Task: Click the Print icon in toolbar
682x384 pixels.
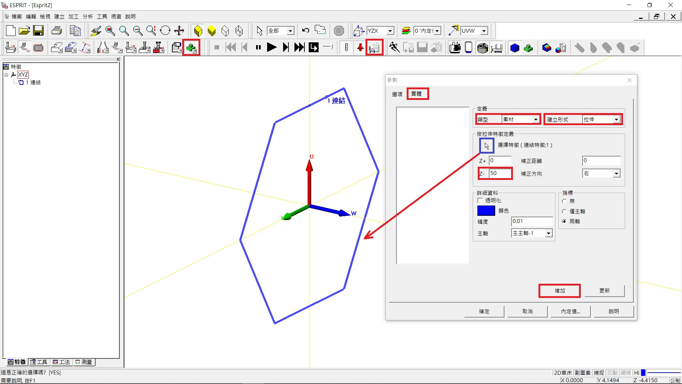Action: tap(57, 31)
